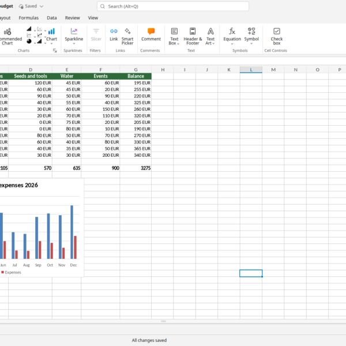
Task: Click the Events header cell
Action: click(100, 76)
